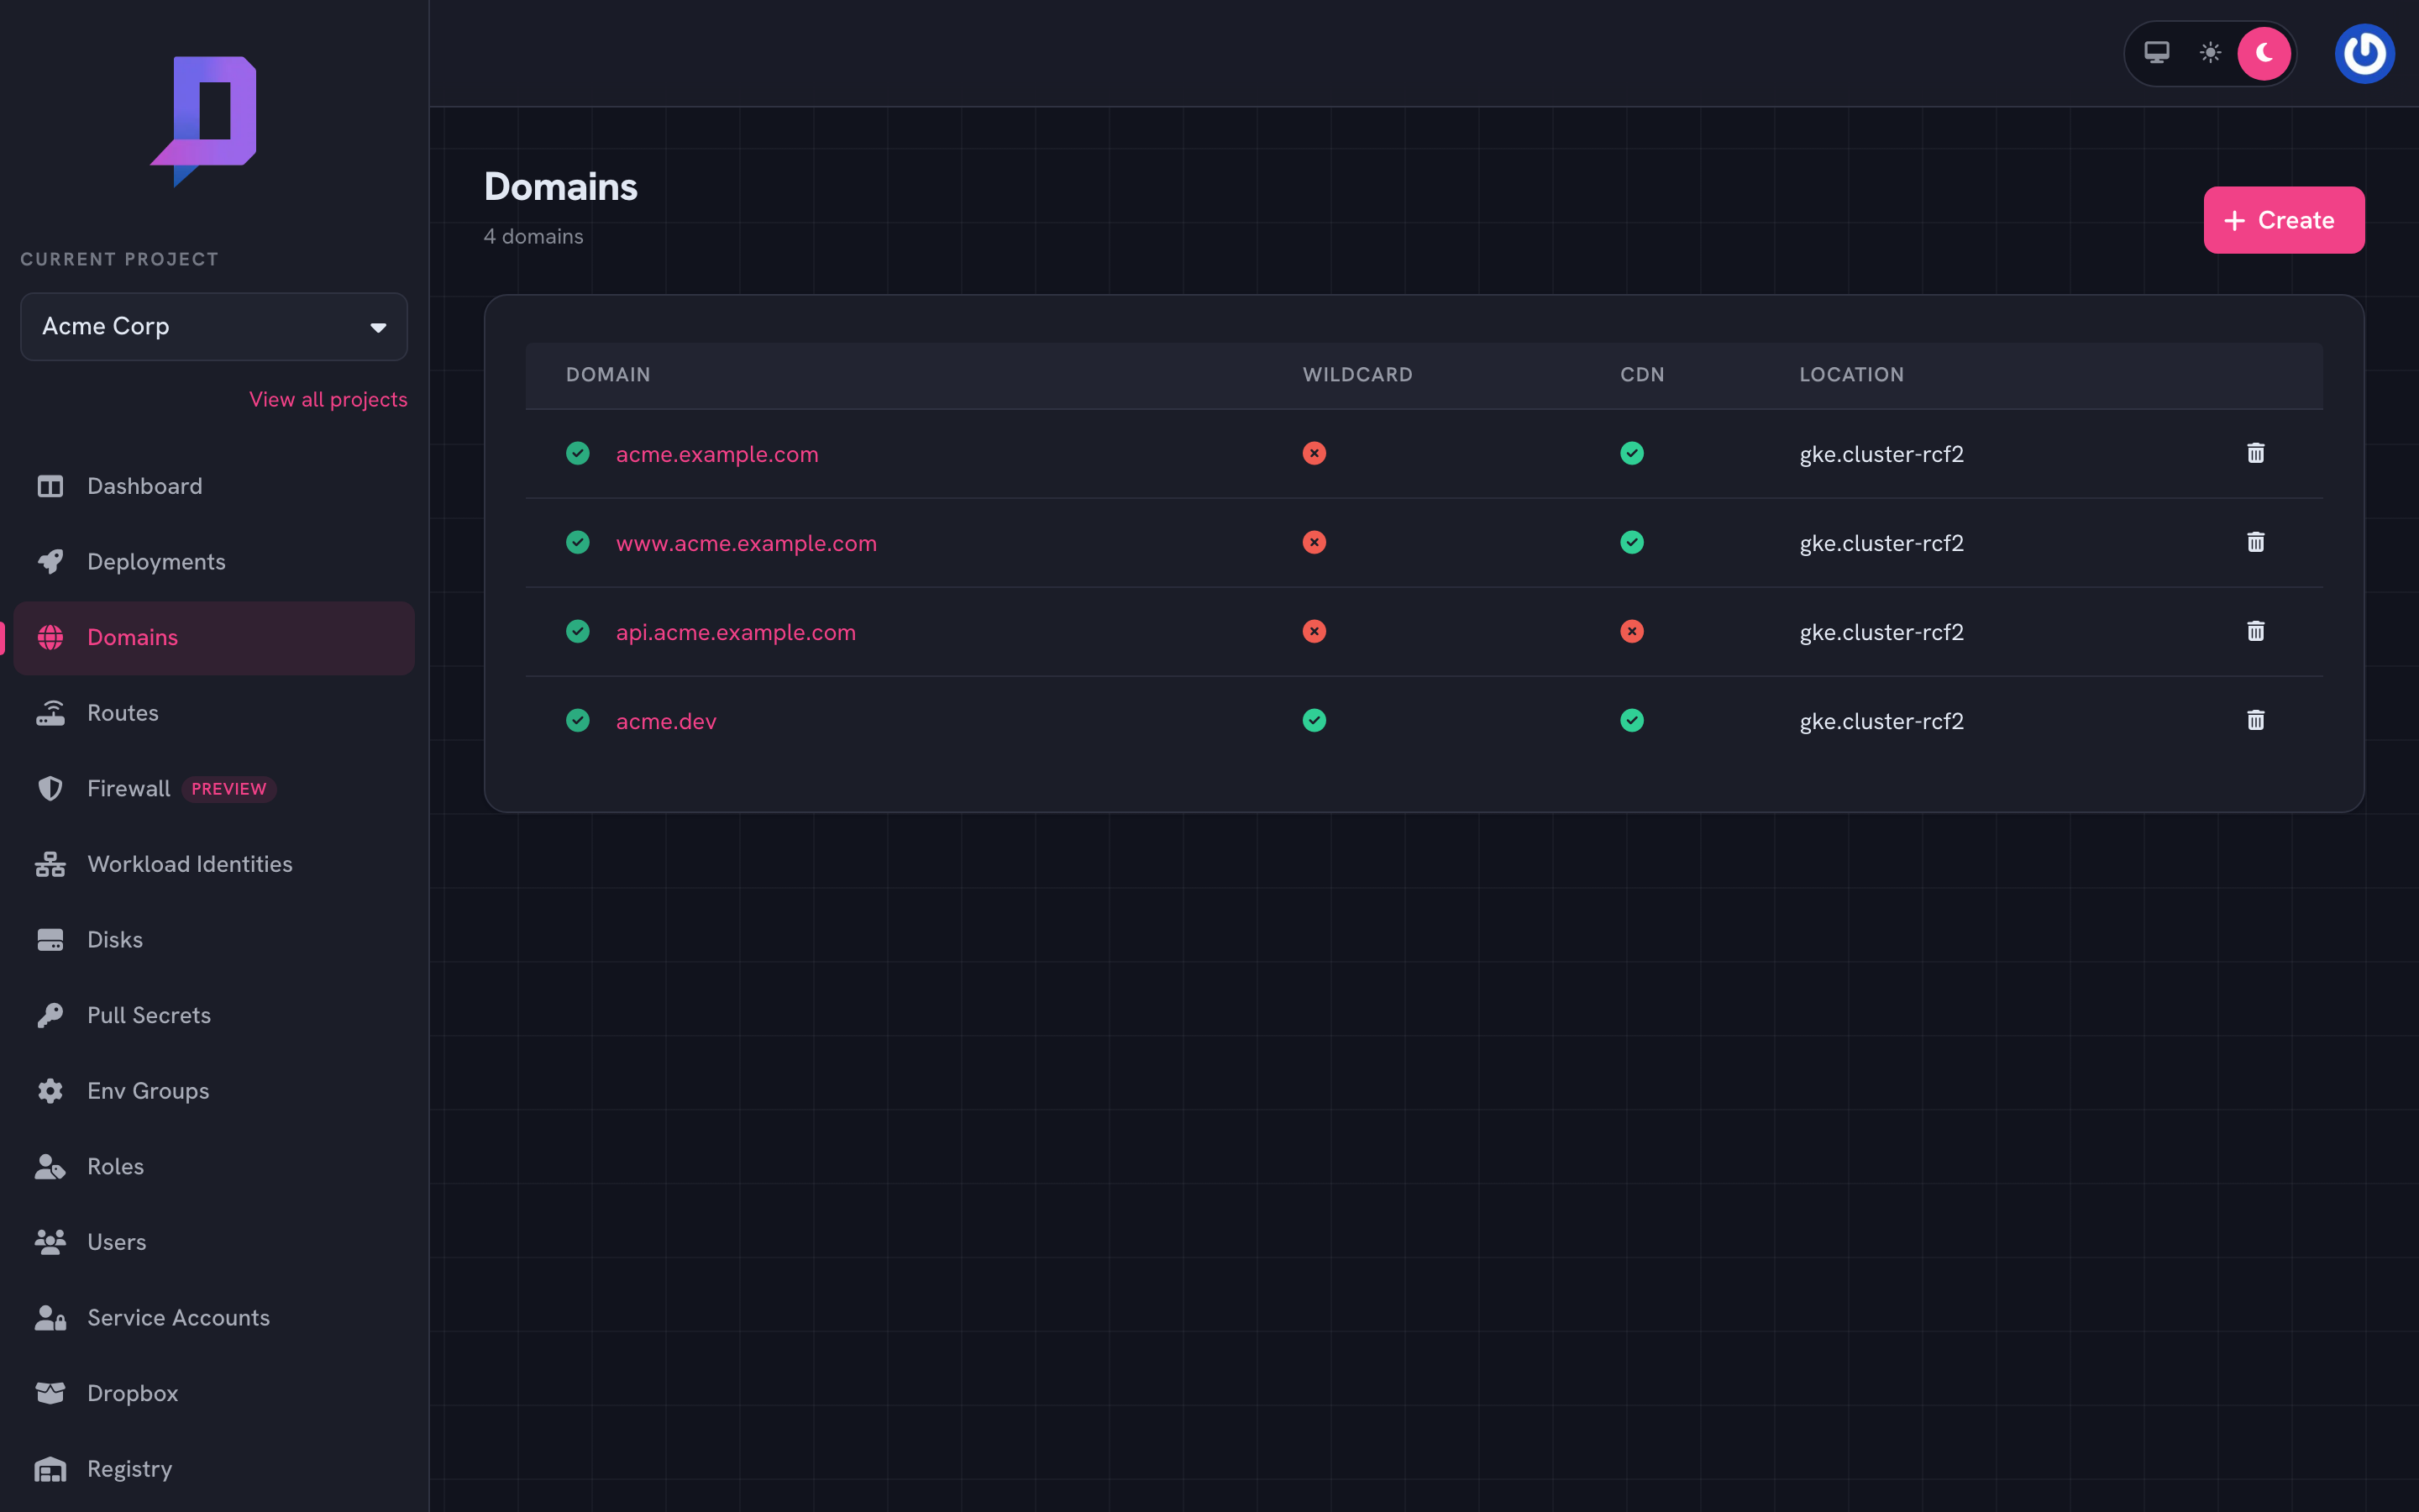Delete acme.example.com with trash icon
This screenshot has width=2419, height=1512.
coord(2255,453)
